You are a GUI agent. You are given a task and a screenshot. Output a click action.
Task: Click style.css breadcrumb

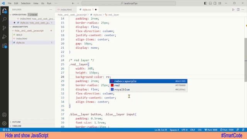point(96,15)
